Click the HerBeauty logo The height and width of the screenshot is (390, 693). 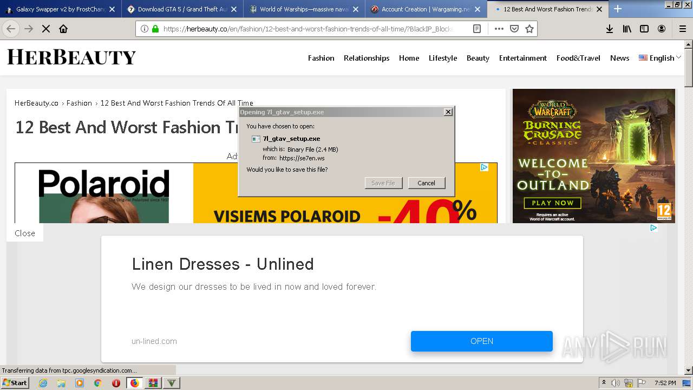[x=71, y=57]
